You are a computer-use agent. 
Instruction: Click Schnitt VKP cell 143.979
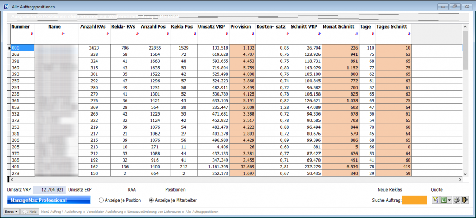pos(306,68)
